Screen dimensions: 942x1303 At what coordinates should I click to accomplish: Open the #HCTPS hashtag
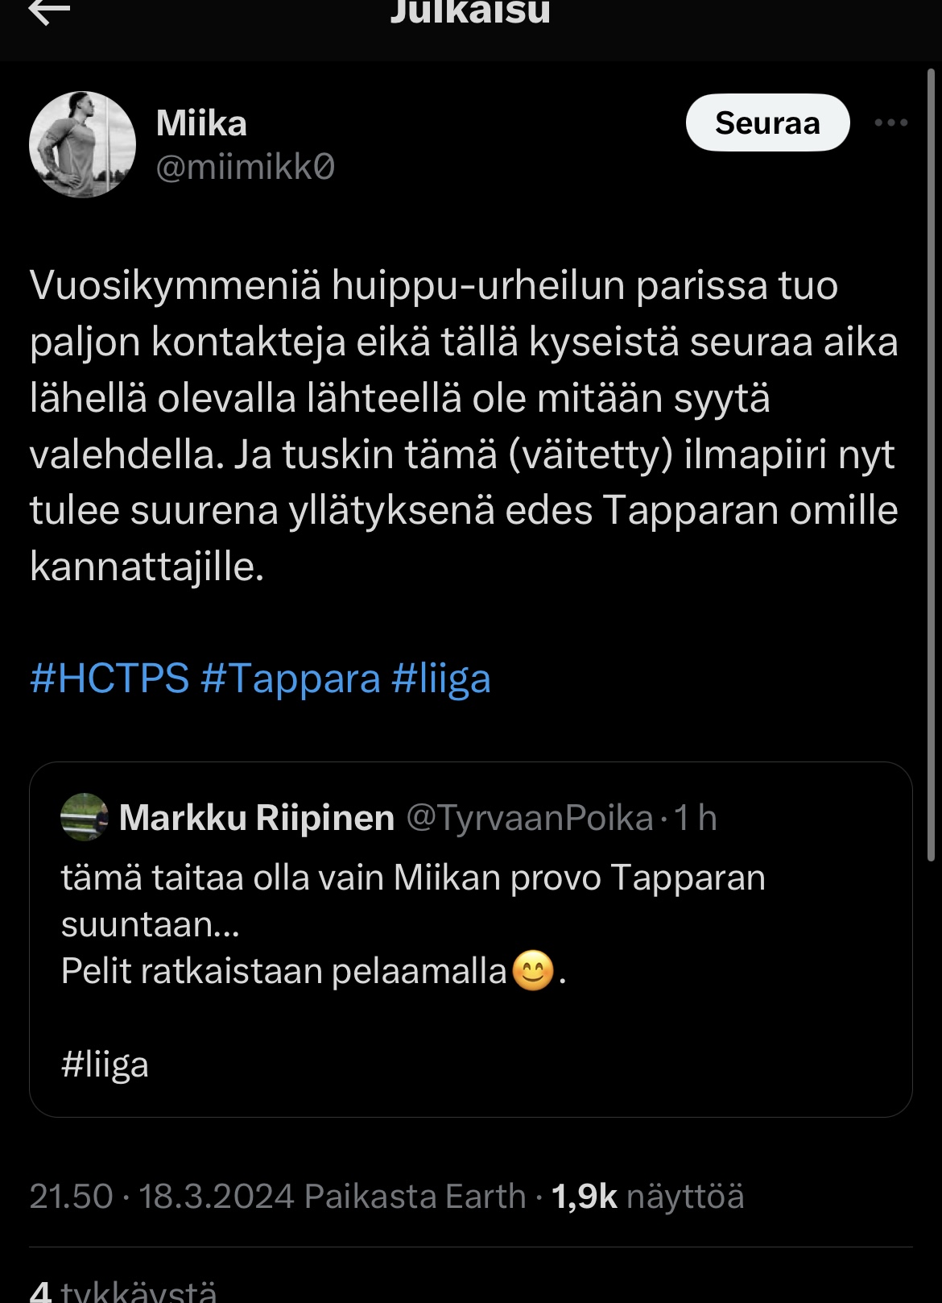tap(109, 678)
